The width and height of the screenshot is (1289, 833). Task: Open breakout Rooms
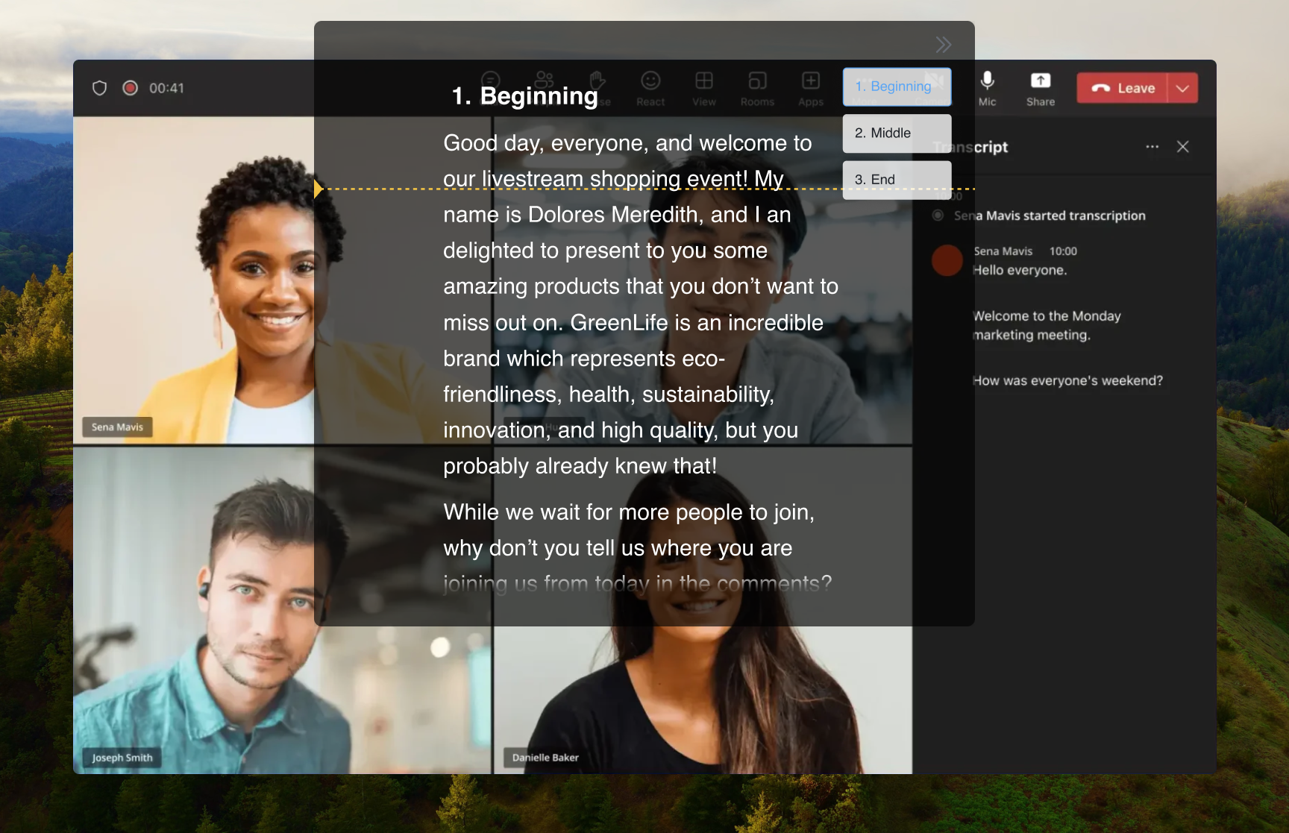(757, 88)
